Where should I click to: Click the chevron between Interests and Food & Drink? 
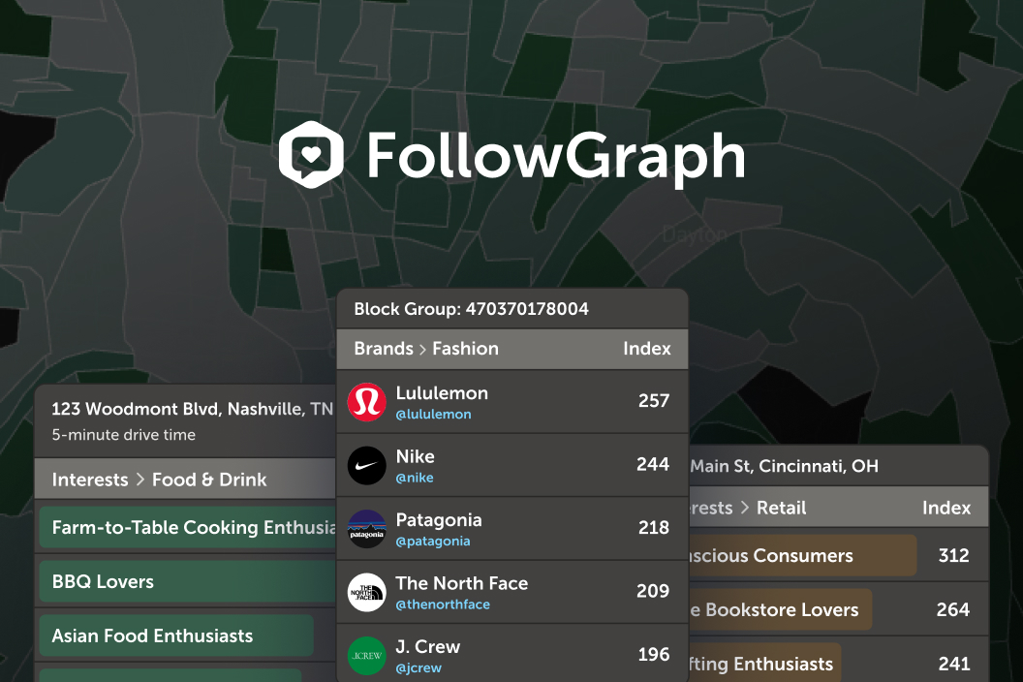pyautogui.click(x=140, y=480)
